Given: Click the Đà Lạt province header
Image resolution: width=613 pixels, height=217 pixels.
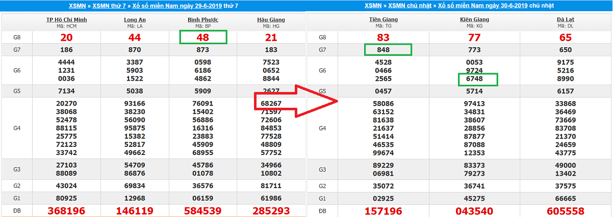Looking at the screenshot, I should coord(564,20).
